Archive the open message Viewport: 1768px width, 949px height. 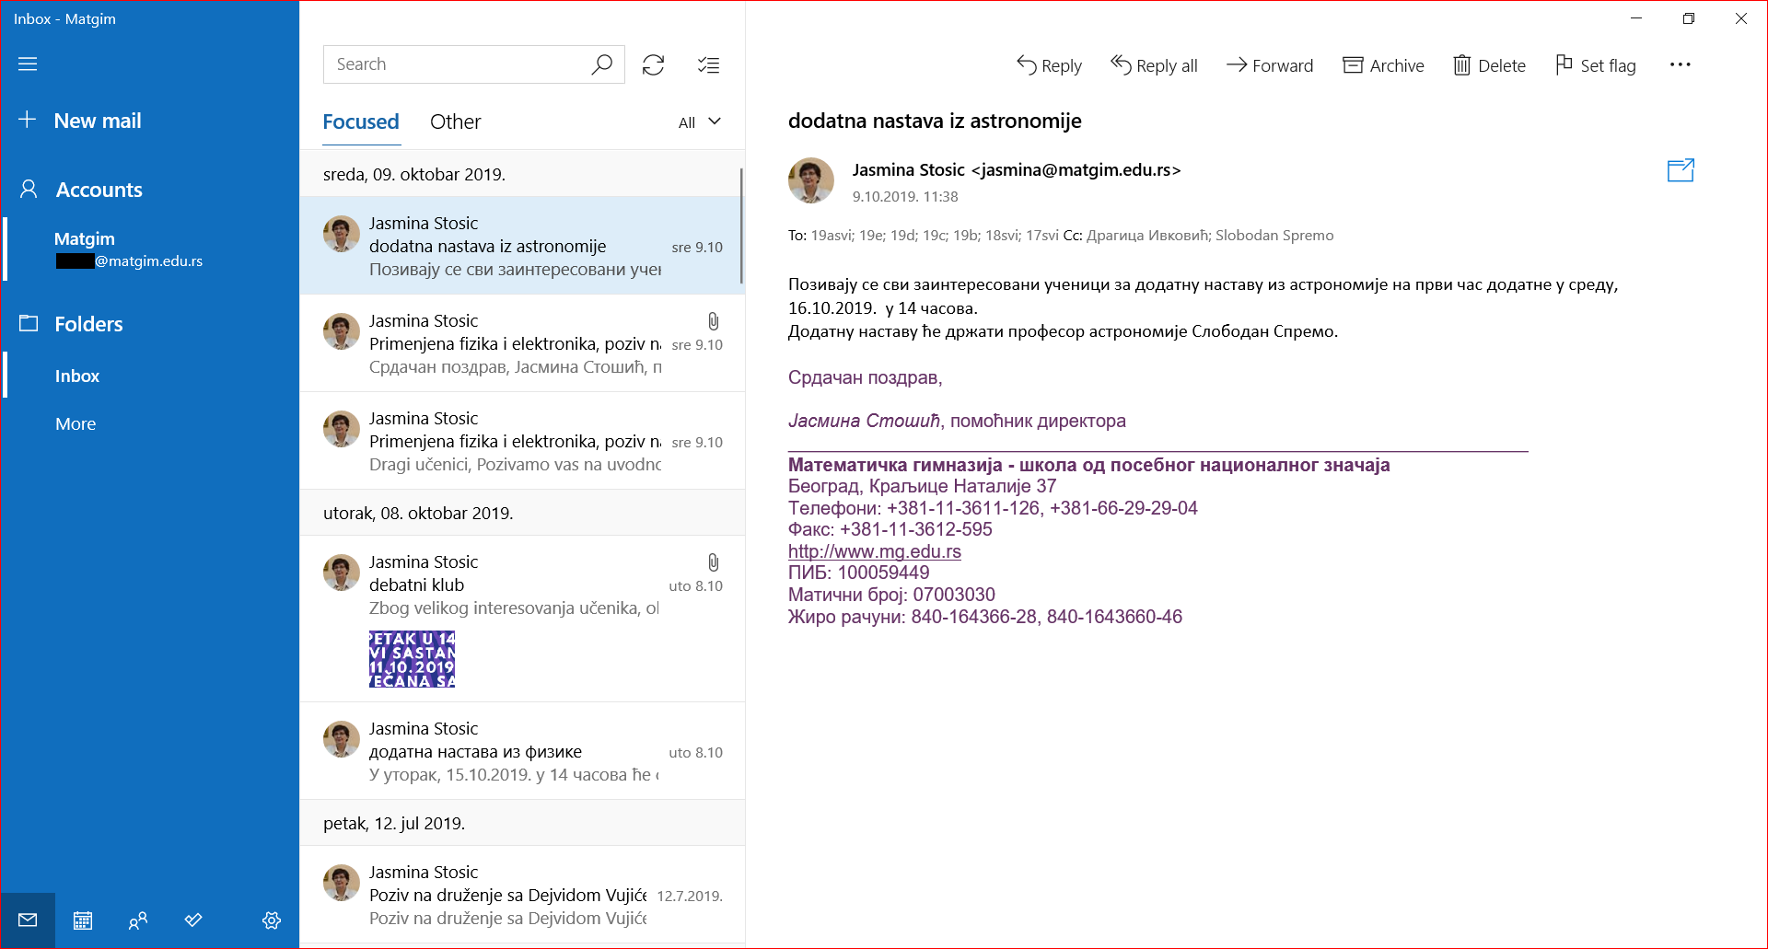[x=1383, y=65]
